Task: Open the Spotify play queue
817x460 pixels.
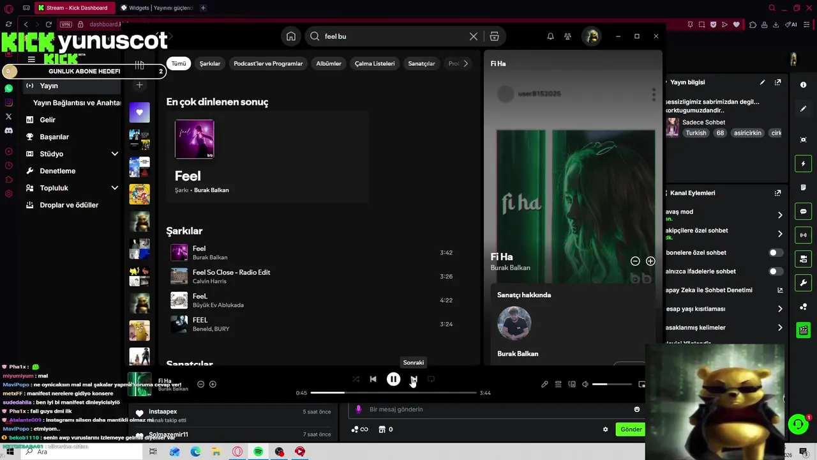Action: point(558,384)
